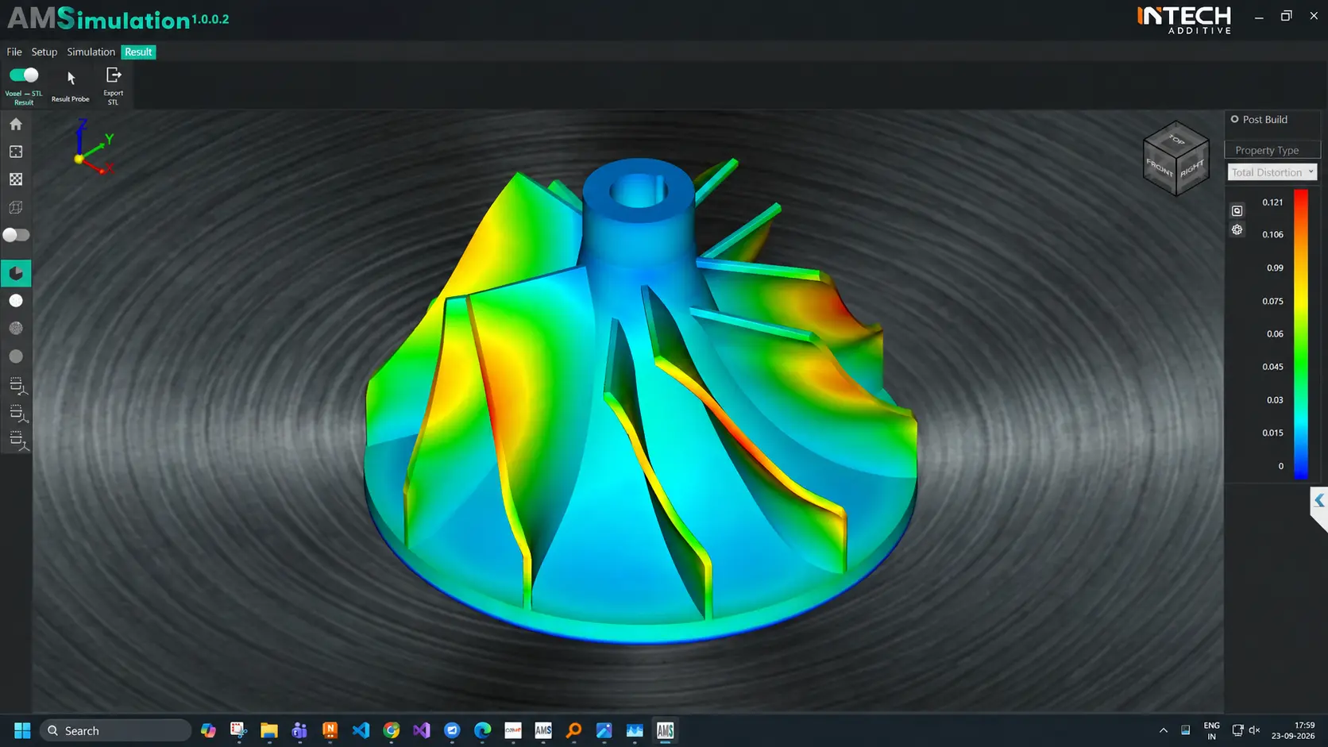Open the File menu
The height and width of the screenshot is (747, 1328).
[x=14, y=52]
